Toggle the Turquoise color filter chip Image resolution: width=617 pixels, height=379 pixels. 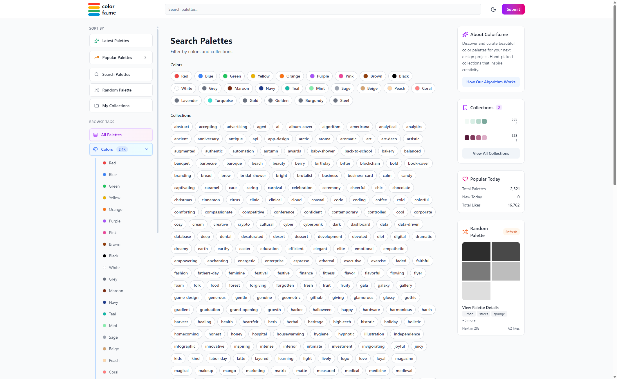(x=220, y=100)
